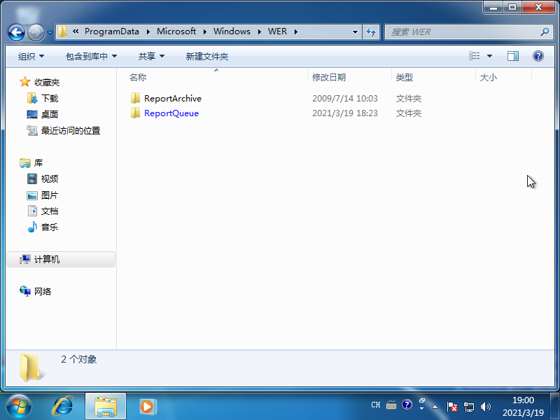Click the network status tray icon

pyautogui.click(x=470, y=406)
